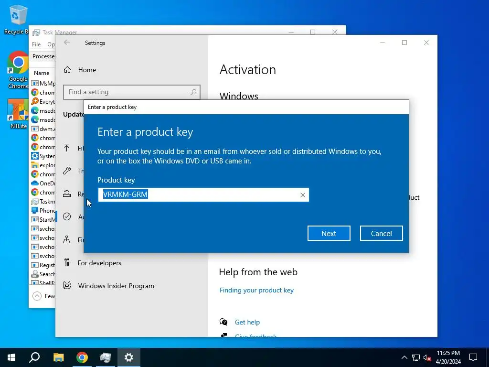Select Everything process row in Task Manager
Image resolution: width=489 pixels, height=367 pixels.
click(43, 101)
